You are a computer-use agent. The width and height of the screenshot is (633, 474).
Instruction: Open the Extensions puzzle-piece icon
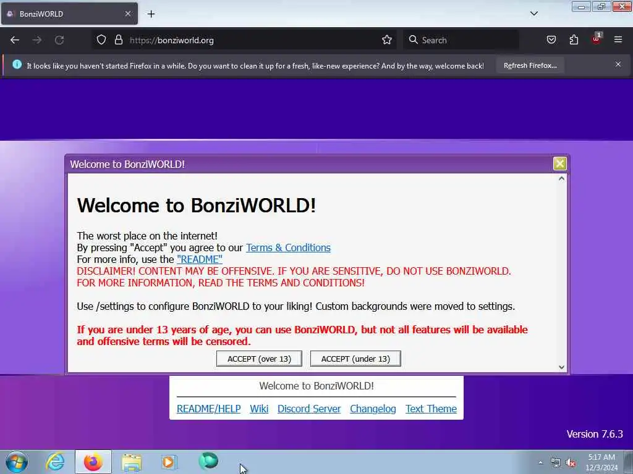click(574, 40)
